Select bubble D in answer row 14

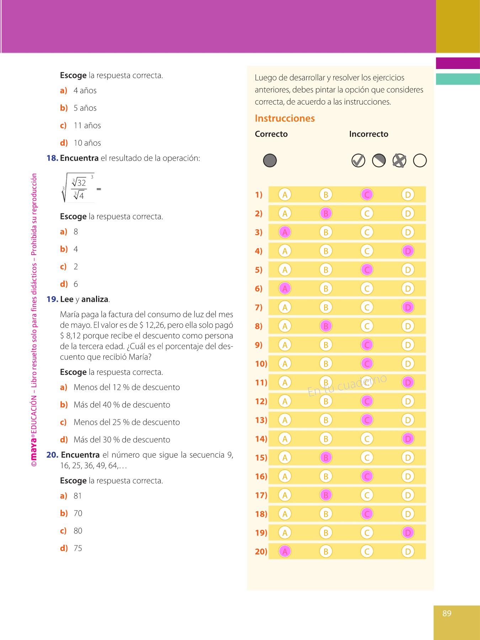pos(408,439)
